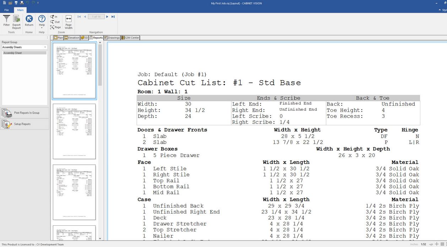Select the second page thumbnail
Image resolution: width=447 pixels, height=247 pixels.
coord(74,131)
